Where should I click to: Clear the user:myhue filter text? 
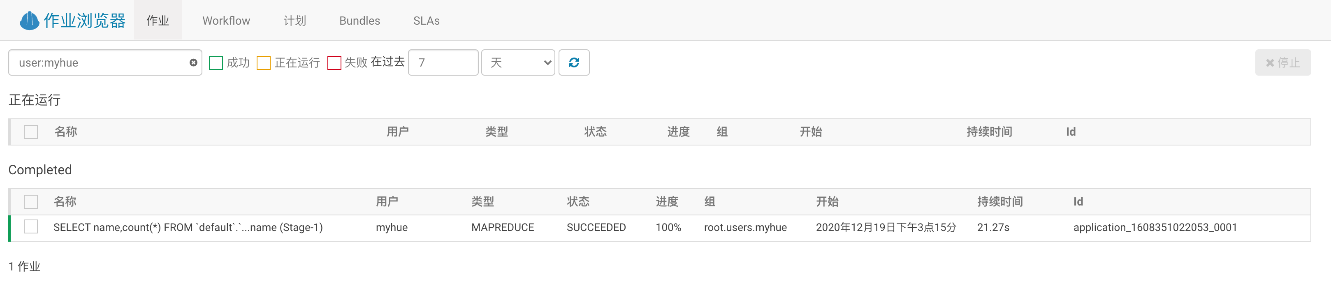(193, 62)
